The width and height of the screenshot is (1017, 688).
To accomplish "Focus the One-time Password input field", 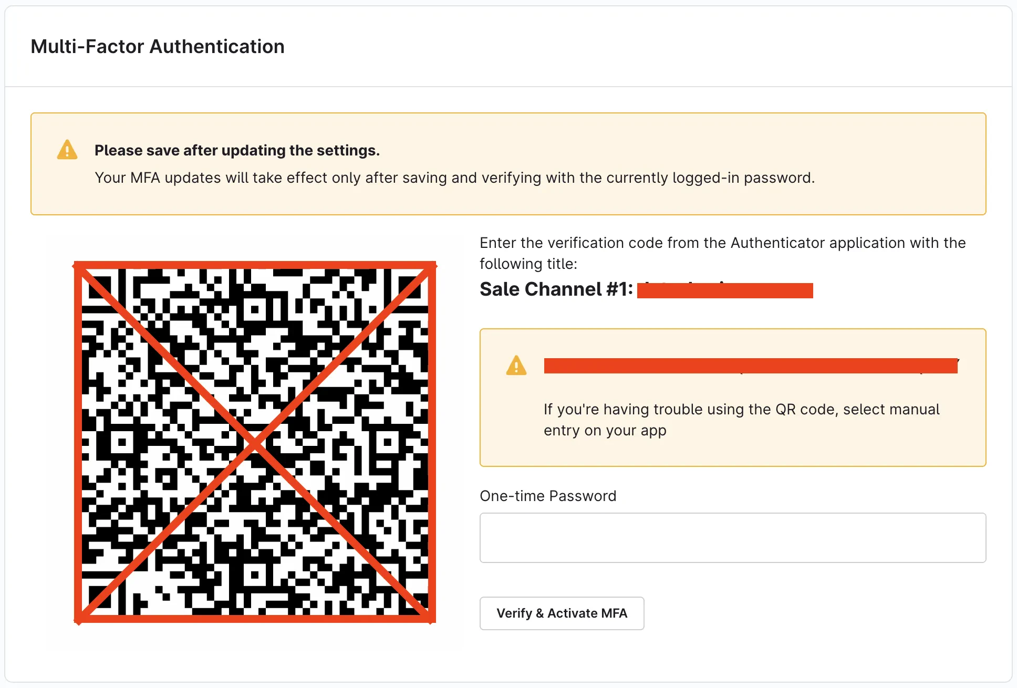I will pyautogui.click(x=732, y=538).
